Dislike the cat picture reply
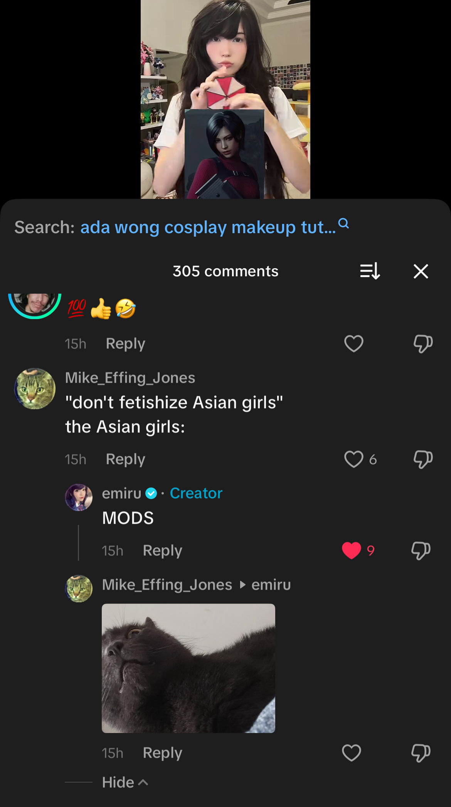The width and height of the screenshot is (451, 807). [421, 753]
